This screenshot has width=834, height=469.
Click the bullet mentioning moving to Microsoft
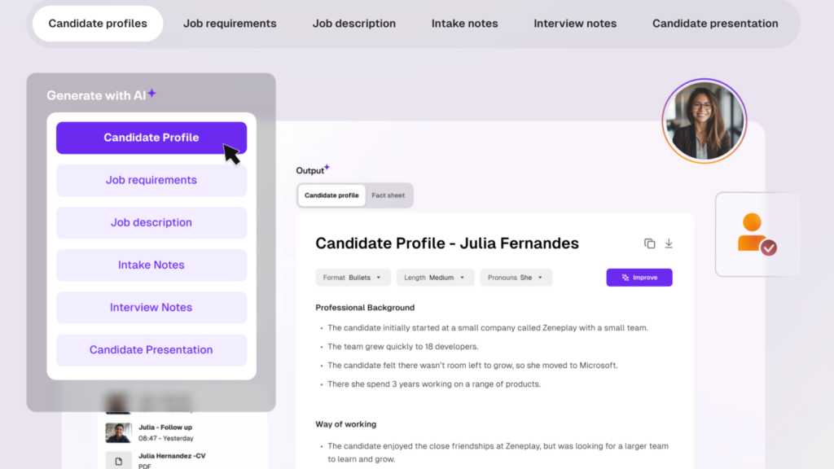click(x=472, y=366)
